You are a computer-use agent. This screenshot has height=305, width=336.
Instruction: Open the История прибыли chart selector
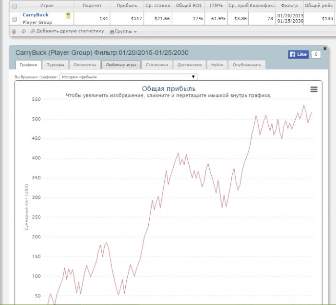click(x=128, y=77)
